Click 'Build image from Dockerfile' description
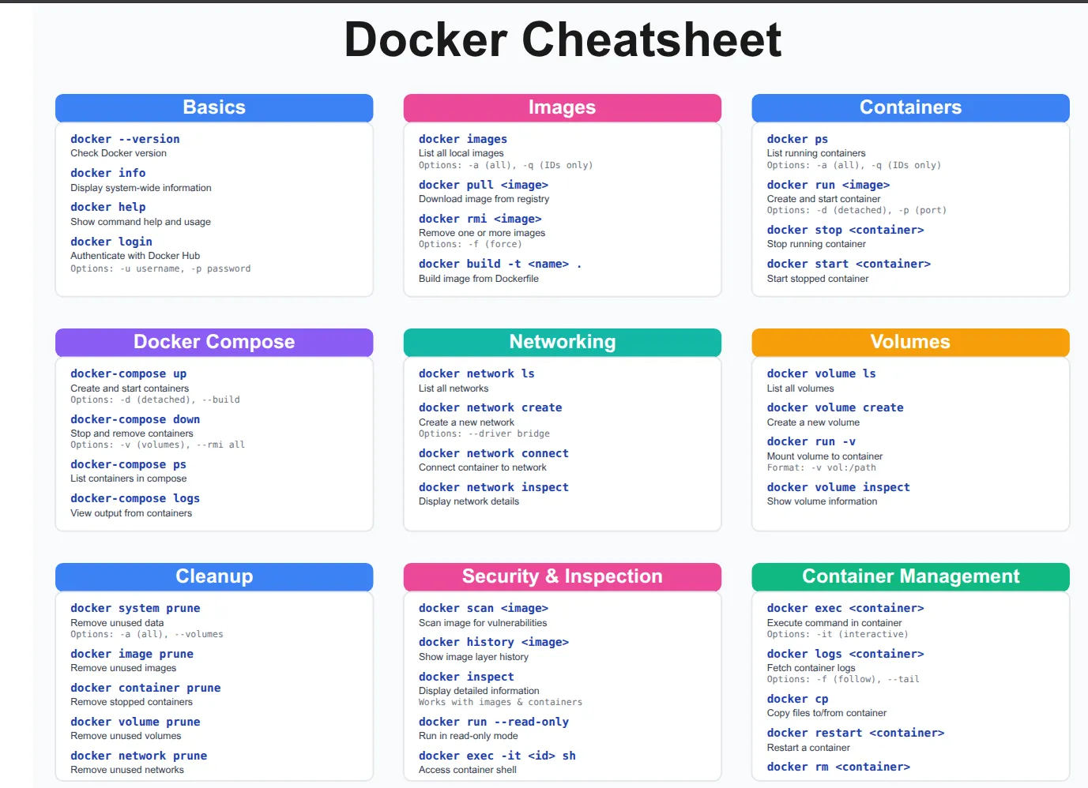The image size is (1088, 788). (479, 279)
